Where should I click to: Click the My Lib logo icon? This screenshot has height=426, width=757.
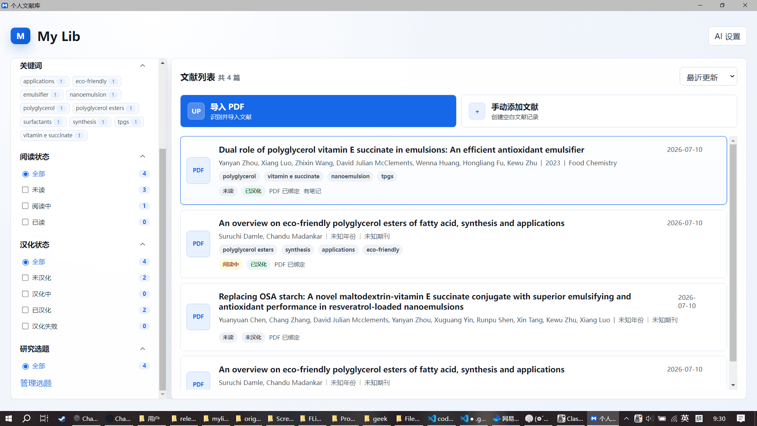(x=21, y=36)
